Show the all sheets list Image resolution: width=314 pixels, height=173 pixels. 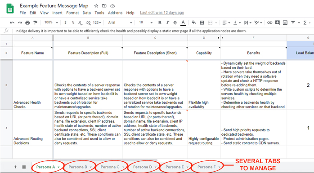point(24,167)
